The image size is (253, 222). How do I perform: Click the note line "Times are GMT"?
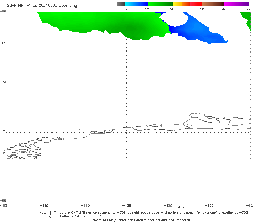tap(66, 213)
